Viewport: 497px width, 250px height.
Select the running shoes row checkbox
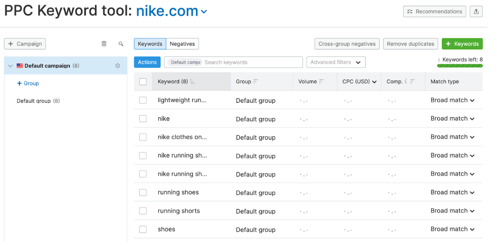coord(143,192)
